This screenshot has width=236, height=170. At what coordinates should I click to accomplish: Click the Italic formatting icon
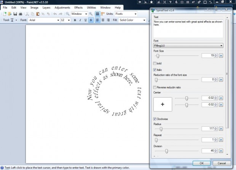(x=80, y=20)
